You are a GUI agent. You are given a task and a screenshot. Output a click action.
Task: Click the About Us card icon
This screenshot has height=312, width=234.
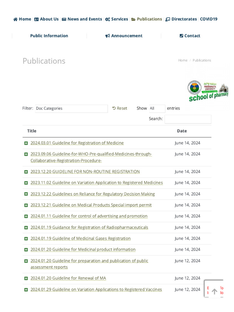click(37, 19)
